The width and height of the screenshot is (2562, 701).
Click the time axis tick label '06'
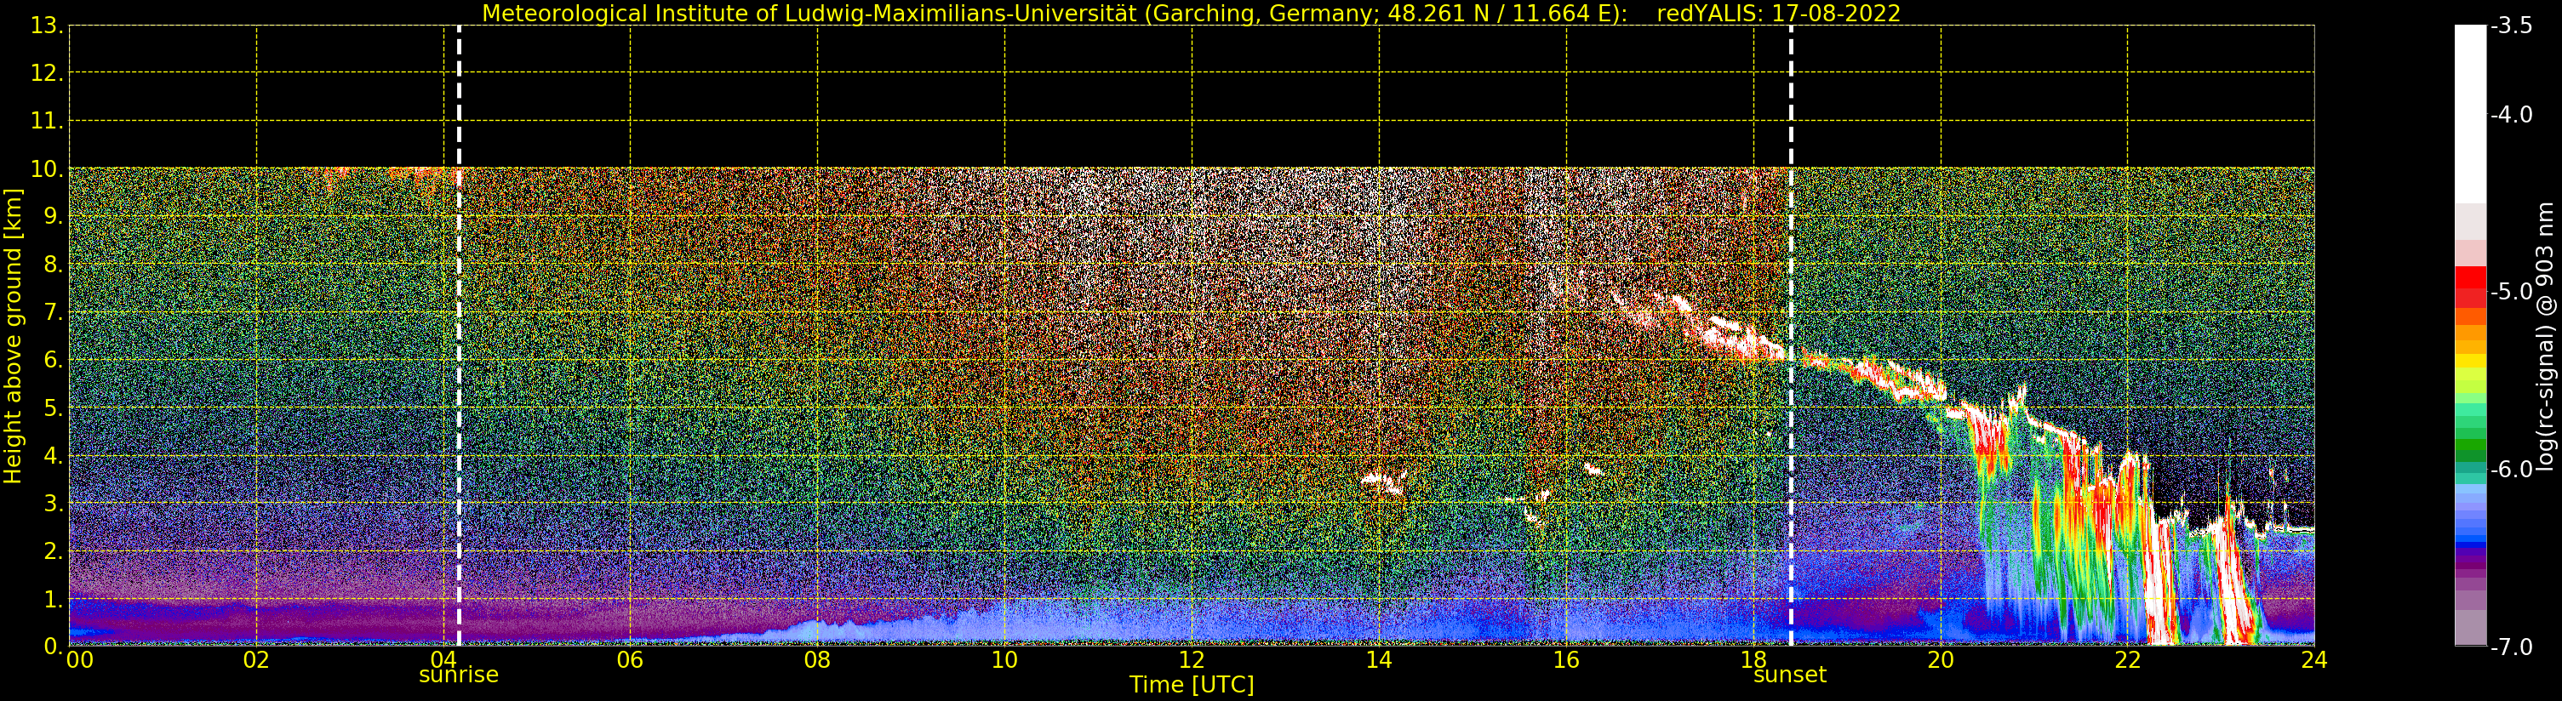[x=630, y=660]
